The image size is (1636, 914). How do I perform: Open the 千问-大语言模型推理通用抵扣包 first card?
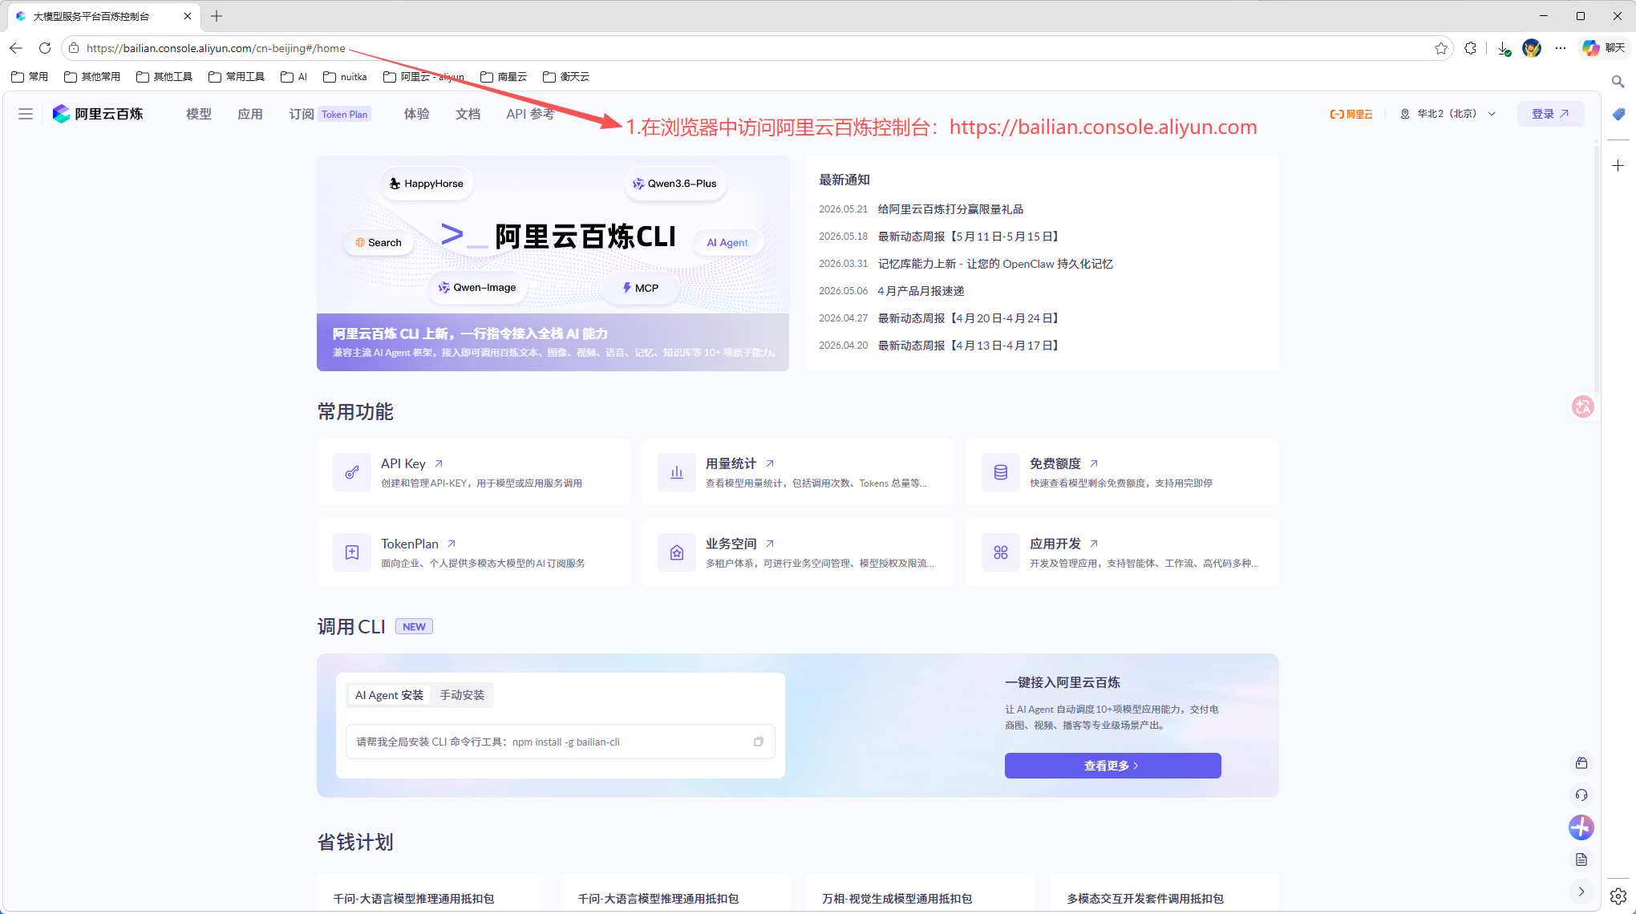click(x=431, y=893)
